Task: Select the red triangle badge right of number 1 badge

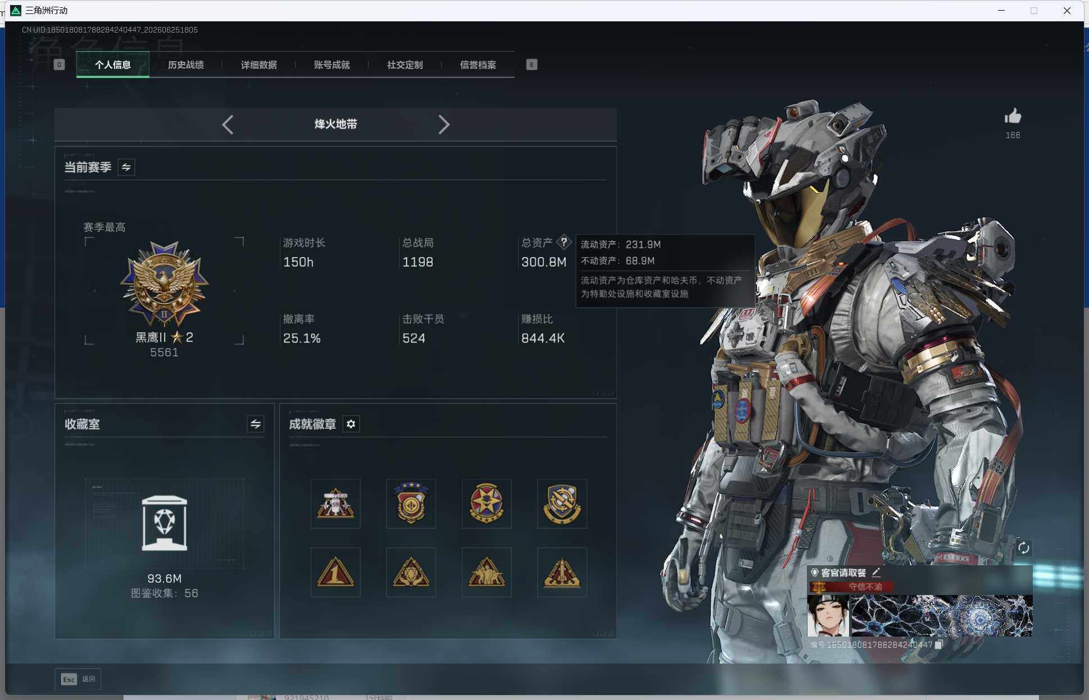Action: tap(411, 572)
